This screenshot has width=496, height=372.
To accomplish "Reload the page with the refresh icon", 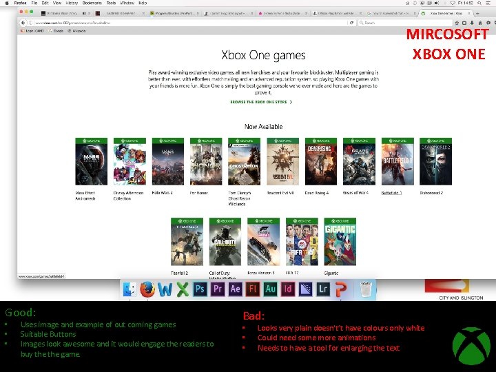I will pos(351,23).
